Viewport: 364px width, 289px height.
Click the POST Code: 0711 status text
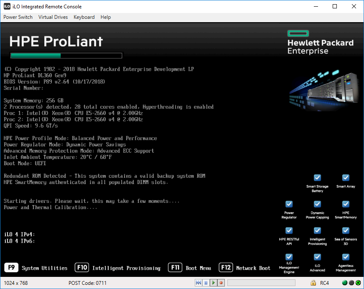(87, 283)
